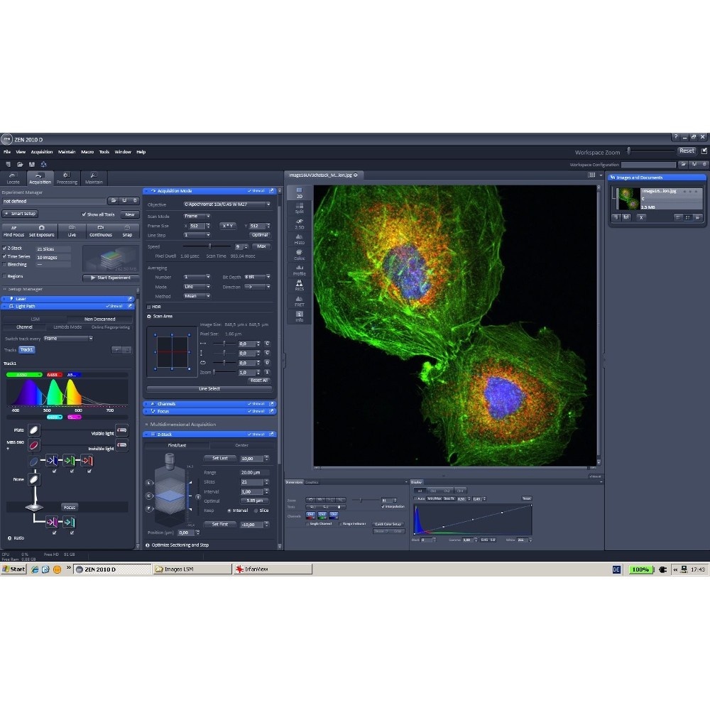
Task: Open the Objective dropdown
Action: (227, 204)
